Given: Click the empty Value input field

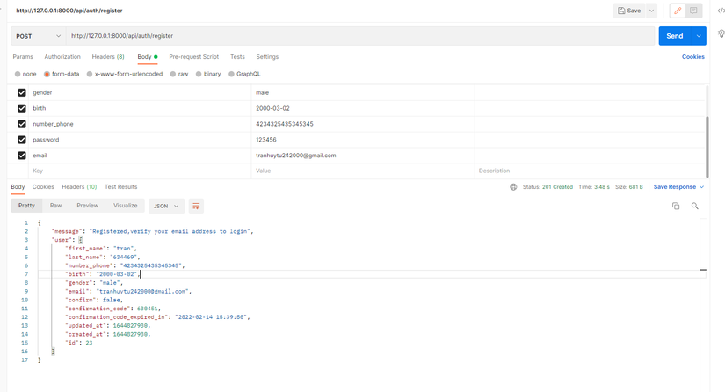Looking at the screenshot, I should click(363, 171).
